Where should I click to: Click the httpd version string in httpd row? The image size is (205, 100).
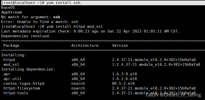(154, 60)
